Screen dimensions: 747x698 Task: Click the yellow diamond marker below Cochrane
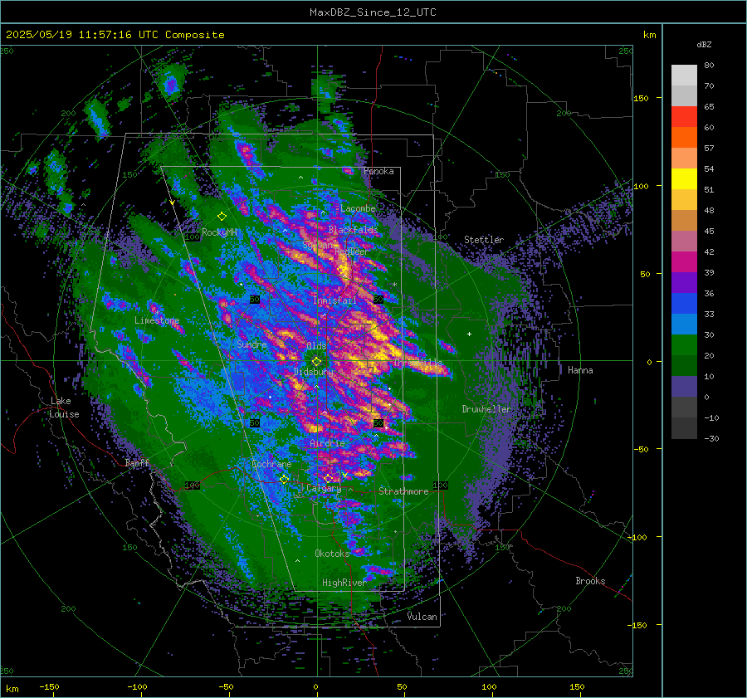click(284, 479)
